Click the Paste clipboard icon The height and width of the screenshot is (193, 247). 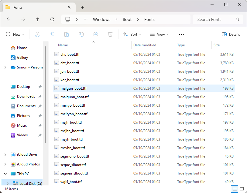67,34
